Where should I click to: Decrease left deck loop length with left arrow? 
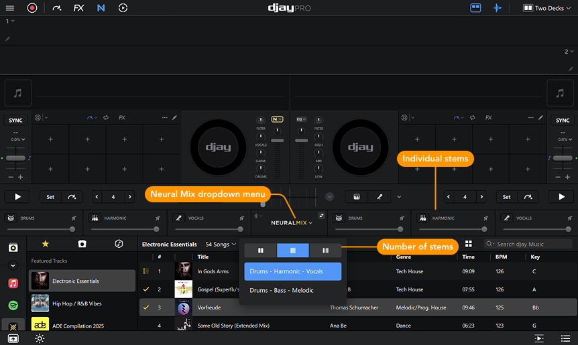click(x=97, y=197)
